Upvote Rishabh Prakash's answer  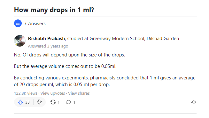tap(20, 102)
